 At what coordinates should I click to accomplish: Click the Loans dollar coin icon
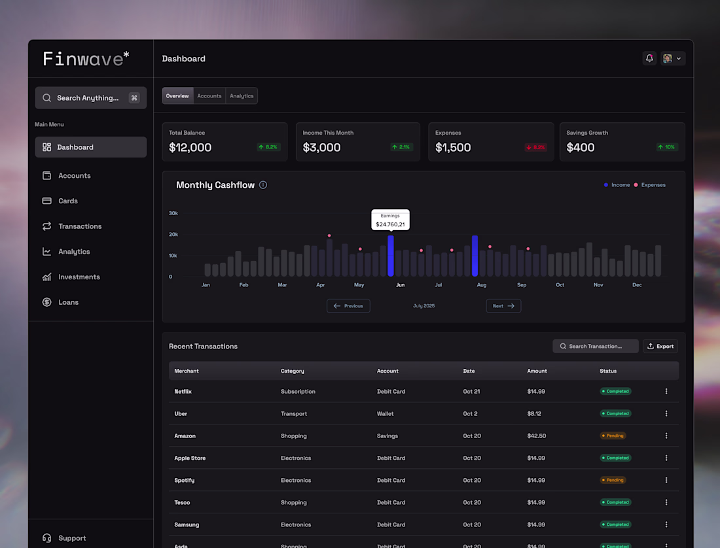coord(47,302)
